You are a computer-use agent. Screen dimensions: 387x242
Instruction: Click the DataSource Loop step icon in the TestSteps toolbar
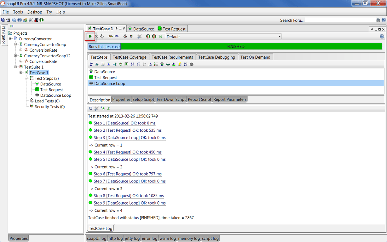[168, 64]
